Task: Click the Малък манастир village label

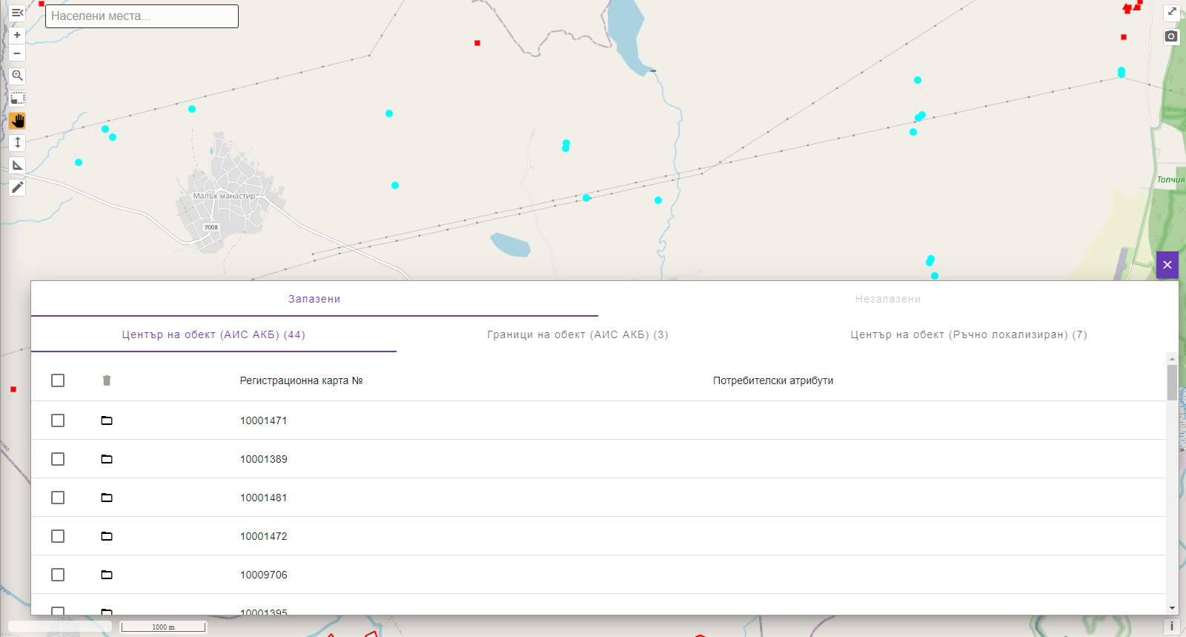Action: (x=224, y=196)
